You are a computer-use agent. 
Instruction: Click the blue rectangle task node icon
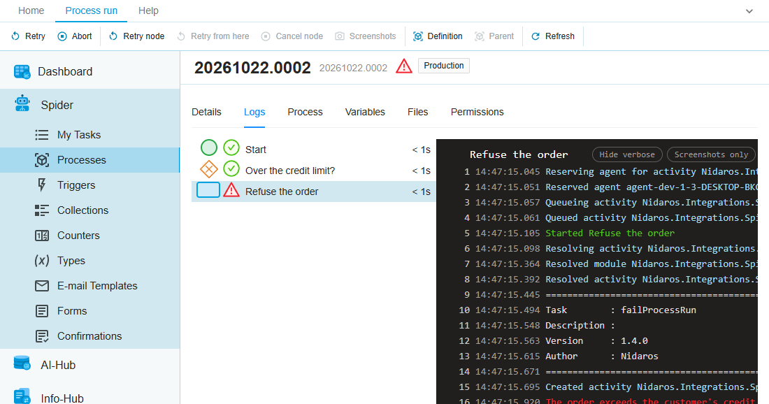pyautogui.click(x=208, y=189)
